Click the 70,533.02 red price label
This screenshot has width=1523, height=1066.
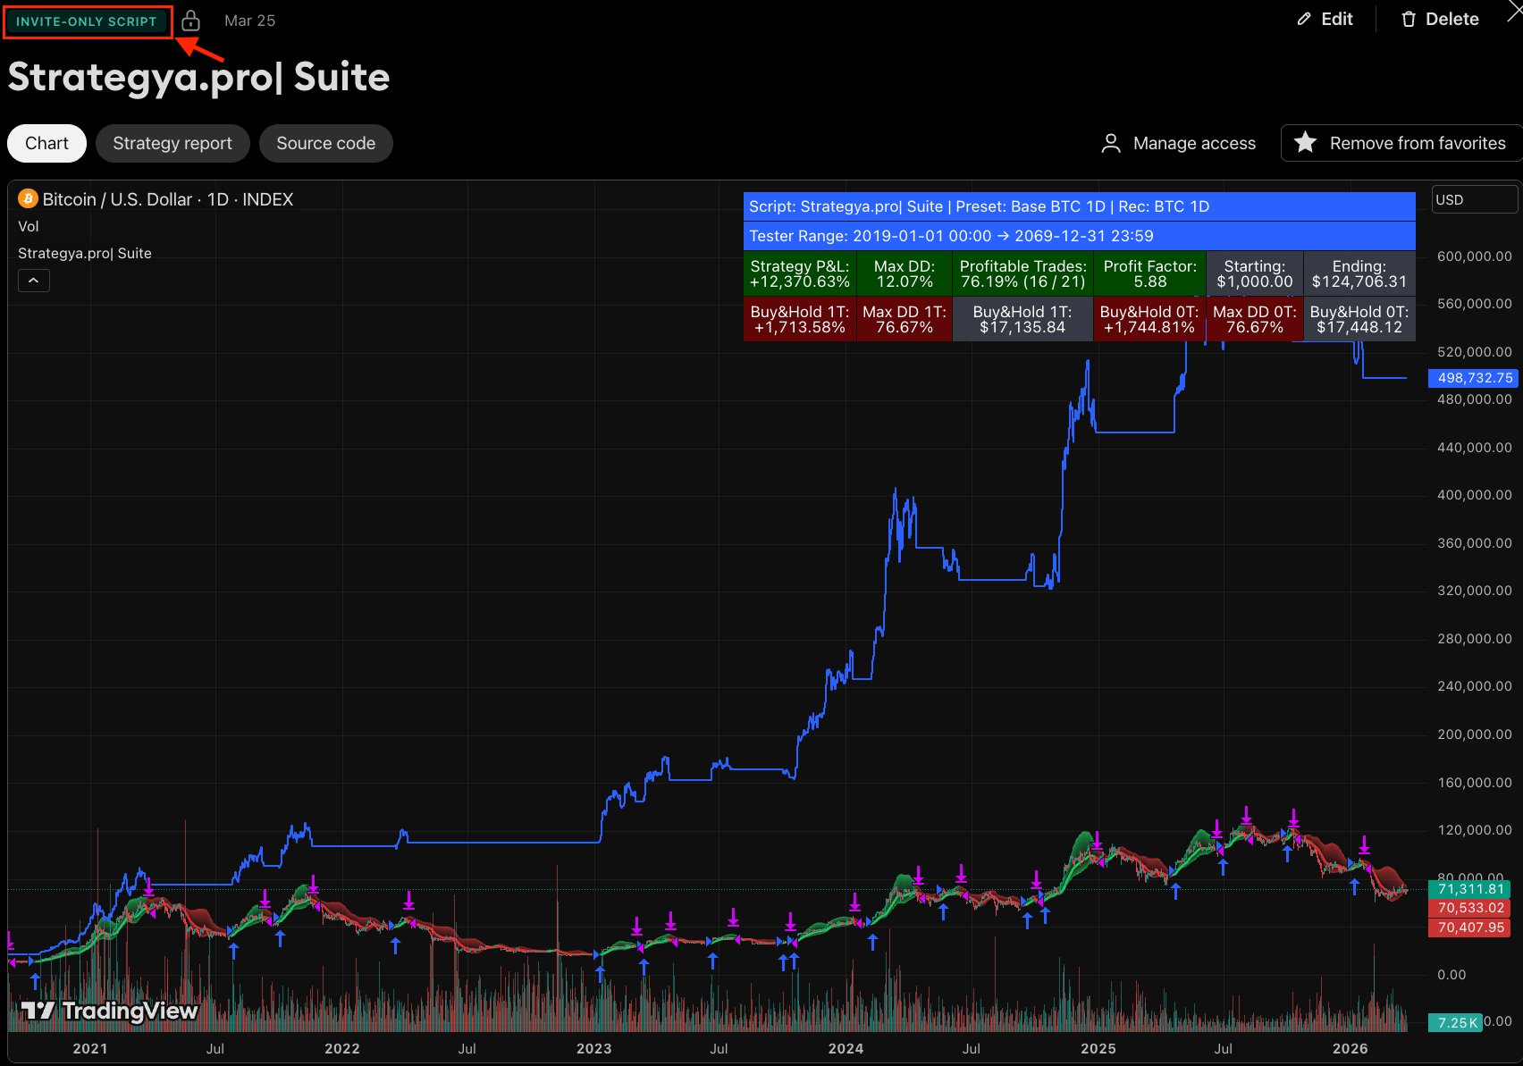click(x=1470, y=908)
